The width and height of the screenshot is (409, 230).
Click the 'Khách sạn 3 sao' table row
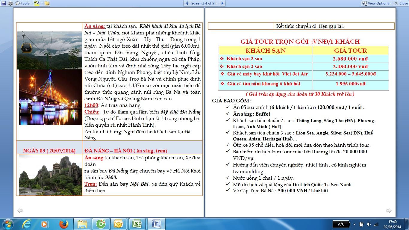[x=266, y=59]
